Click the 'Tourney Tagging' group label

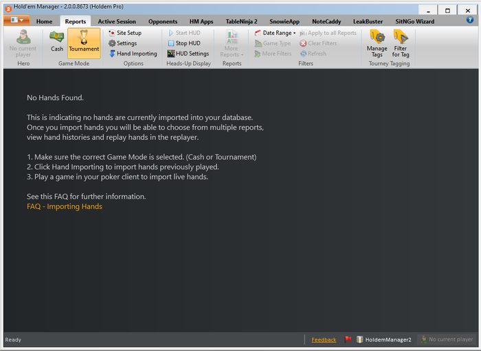click(389, 63)
